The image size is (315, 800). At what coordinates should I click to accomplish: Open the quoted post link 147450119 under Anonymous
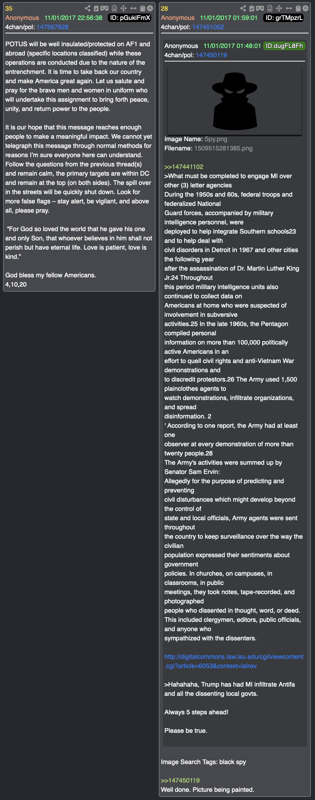click(211, 55)
